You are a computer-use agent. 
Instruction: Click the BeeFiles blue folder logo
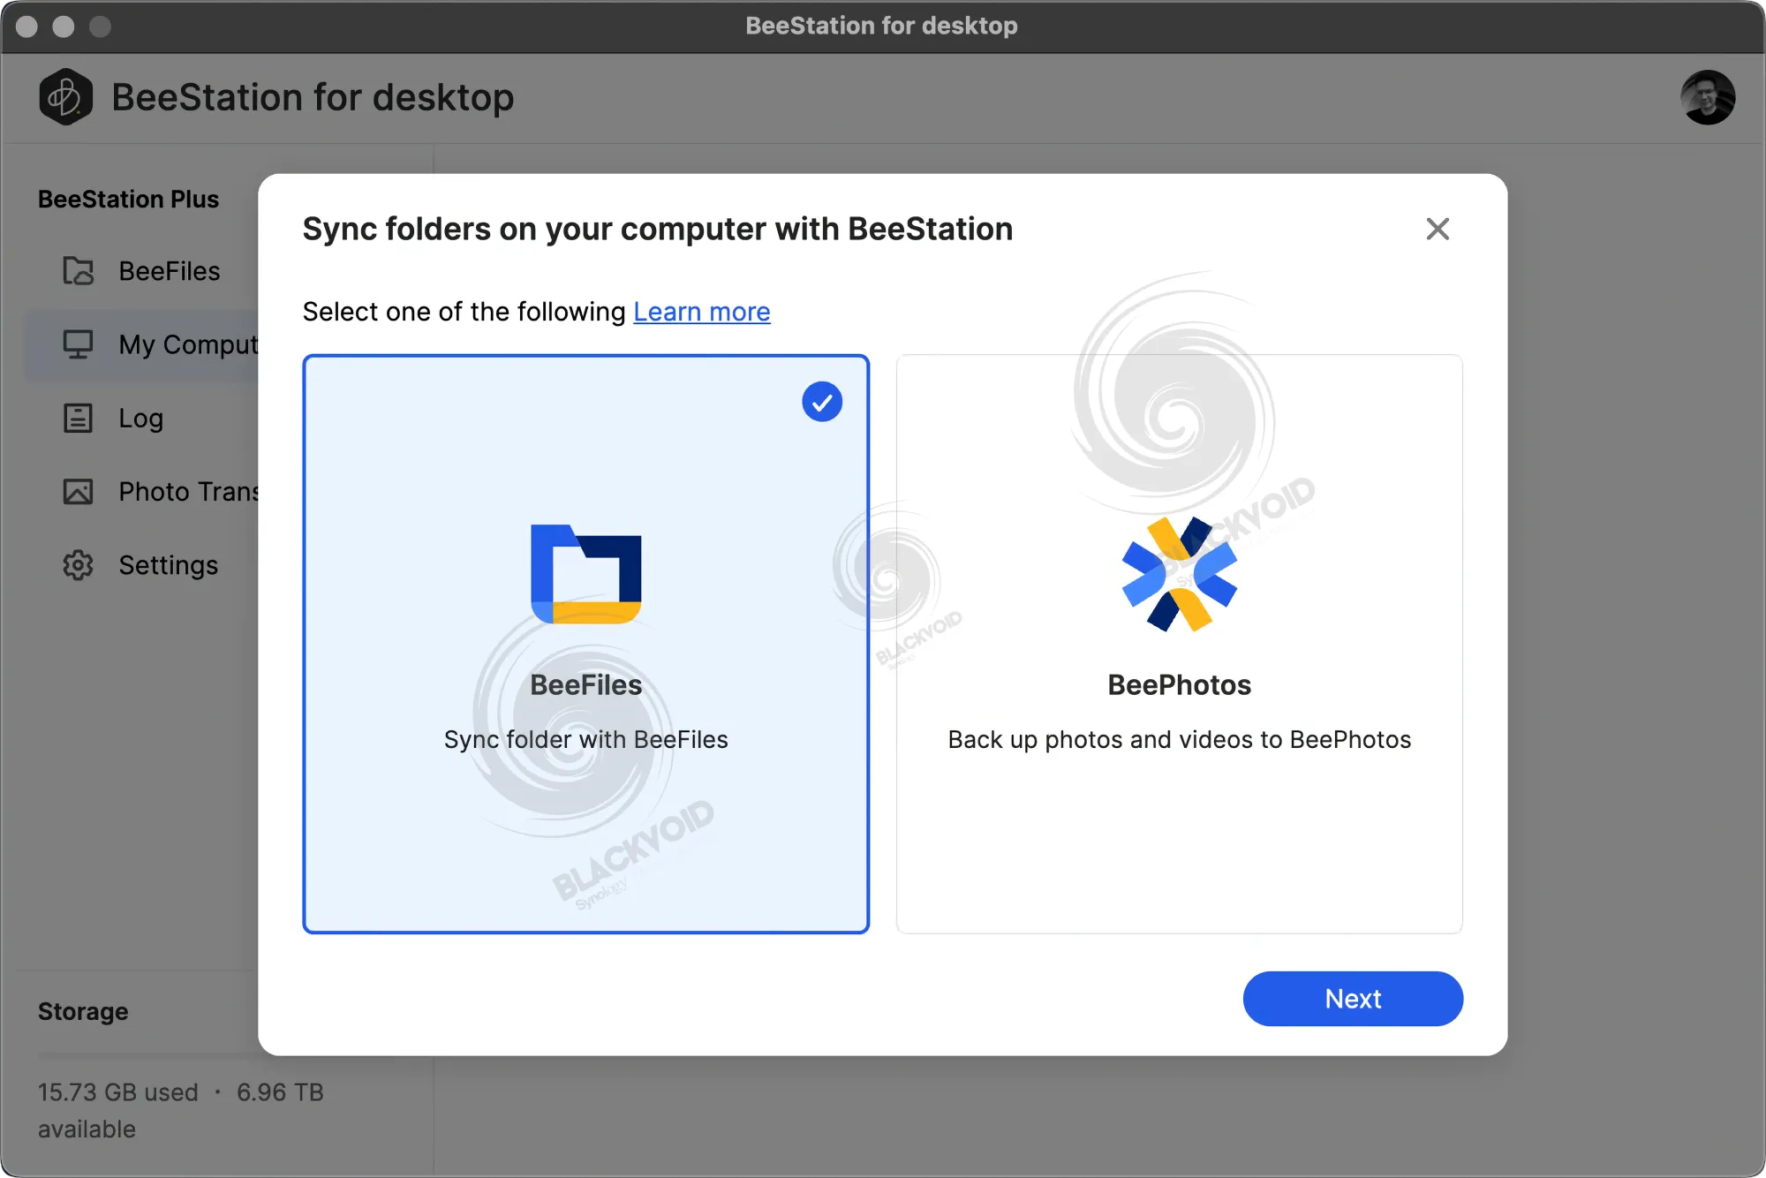tap(586, 574)
